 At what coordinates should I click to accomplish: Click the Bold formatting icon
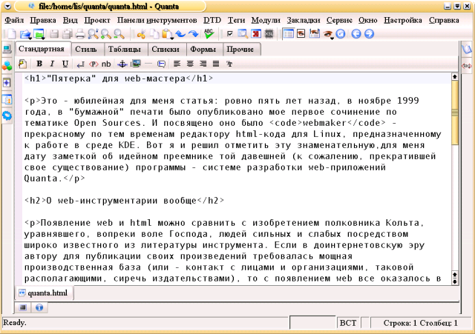pyautogui.click(x=40, y=64)
